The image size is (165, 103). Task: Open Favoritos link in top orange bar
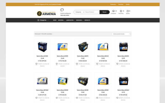point(121,4)
